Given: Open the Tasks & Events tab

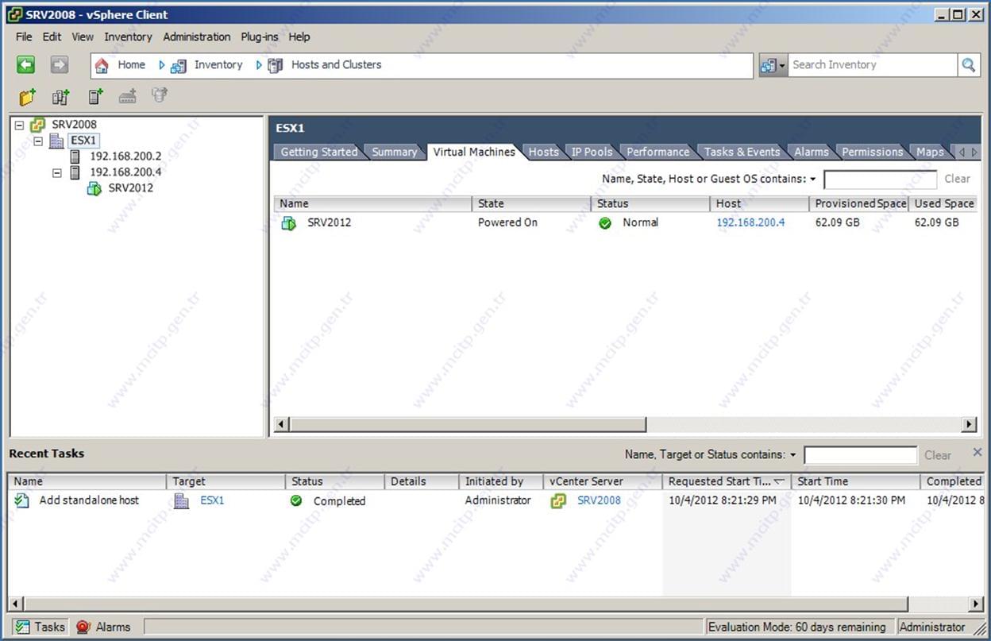Looking at the screenshot, I should pyautogui.click(x=742, y=152).
